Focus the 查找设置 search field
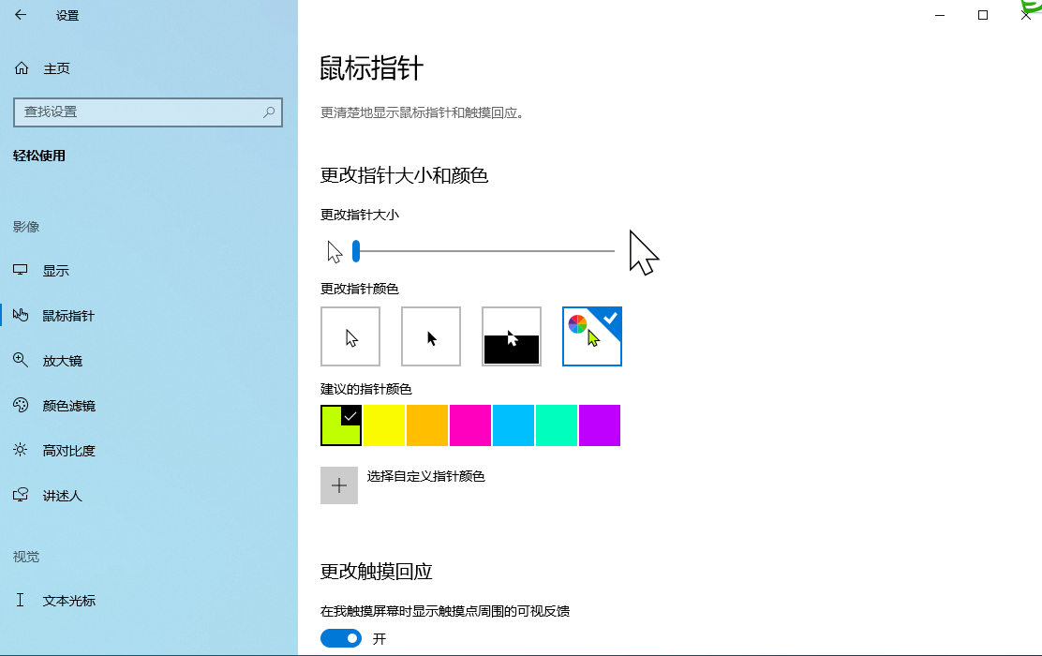 [147, 112]
